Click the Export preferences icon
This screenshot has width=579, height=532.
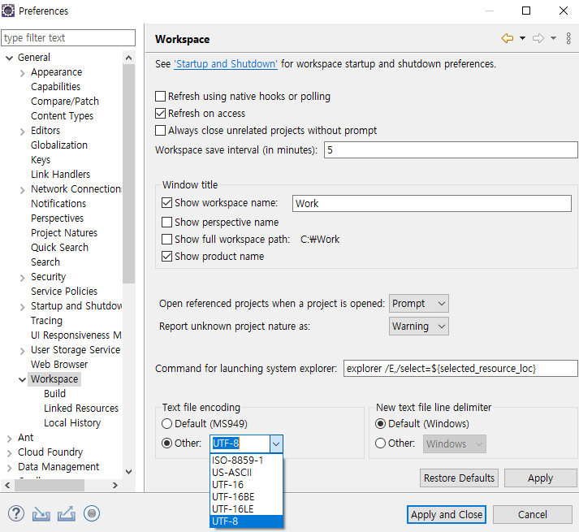[67, 513]
